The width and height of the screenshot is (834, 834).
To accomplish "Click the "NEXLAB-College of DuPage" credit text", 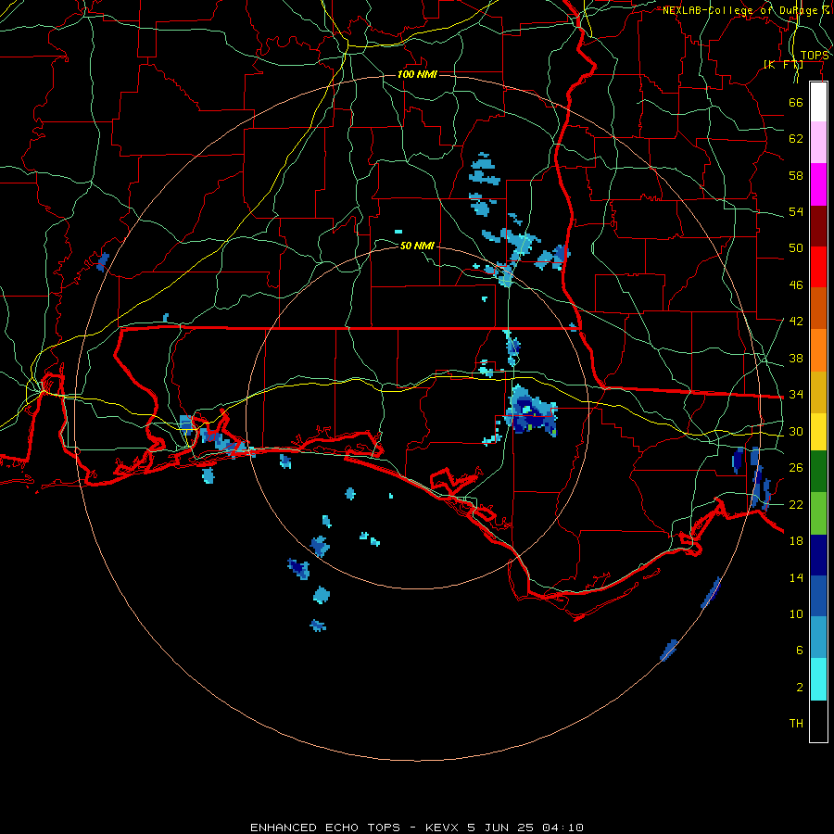I will (x=742, y=10).
